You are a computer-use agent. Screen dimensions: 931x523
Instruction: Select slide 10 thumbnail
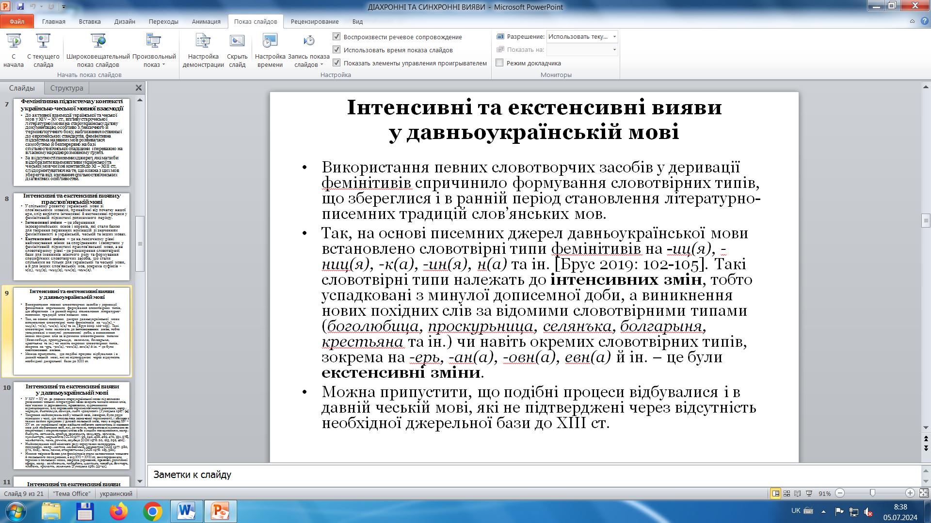click(x=71, y=425)
